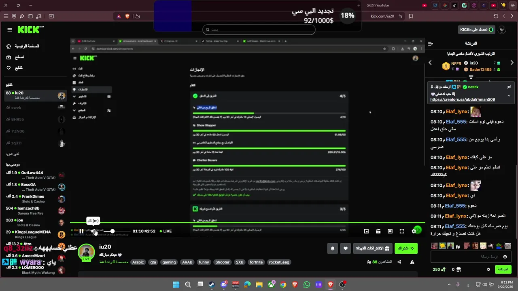Open creators.sa/abdulrhman509 link
Image resolution: width=518 pixels, height=291 pixels.
463,99
